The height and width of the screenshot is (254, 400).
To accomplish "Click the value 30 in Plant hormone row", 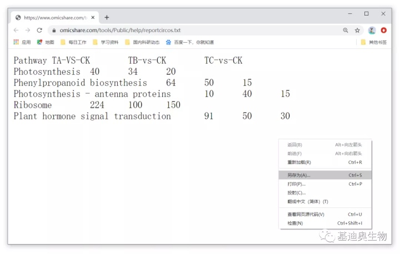I will (x=285, y=116).
